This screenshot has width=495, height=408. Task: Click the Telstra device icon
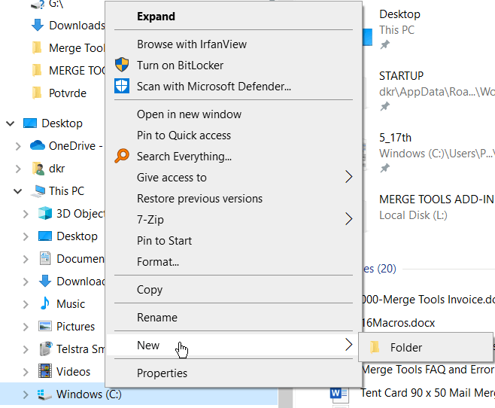[45, 349]
